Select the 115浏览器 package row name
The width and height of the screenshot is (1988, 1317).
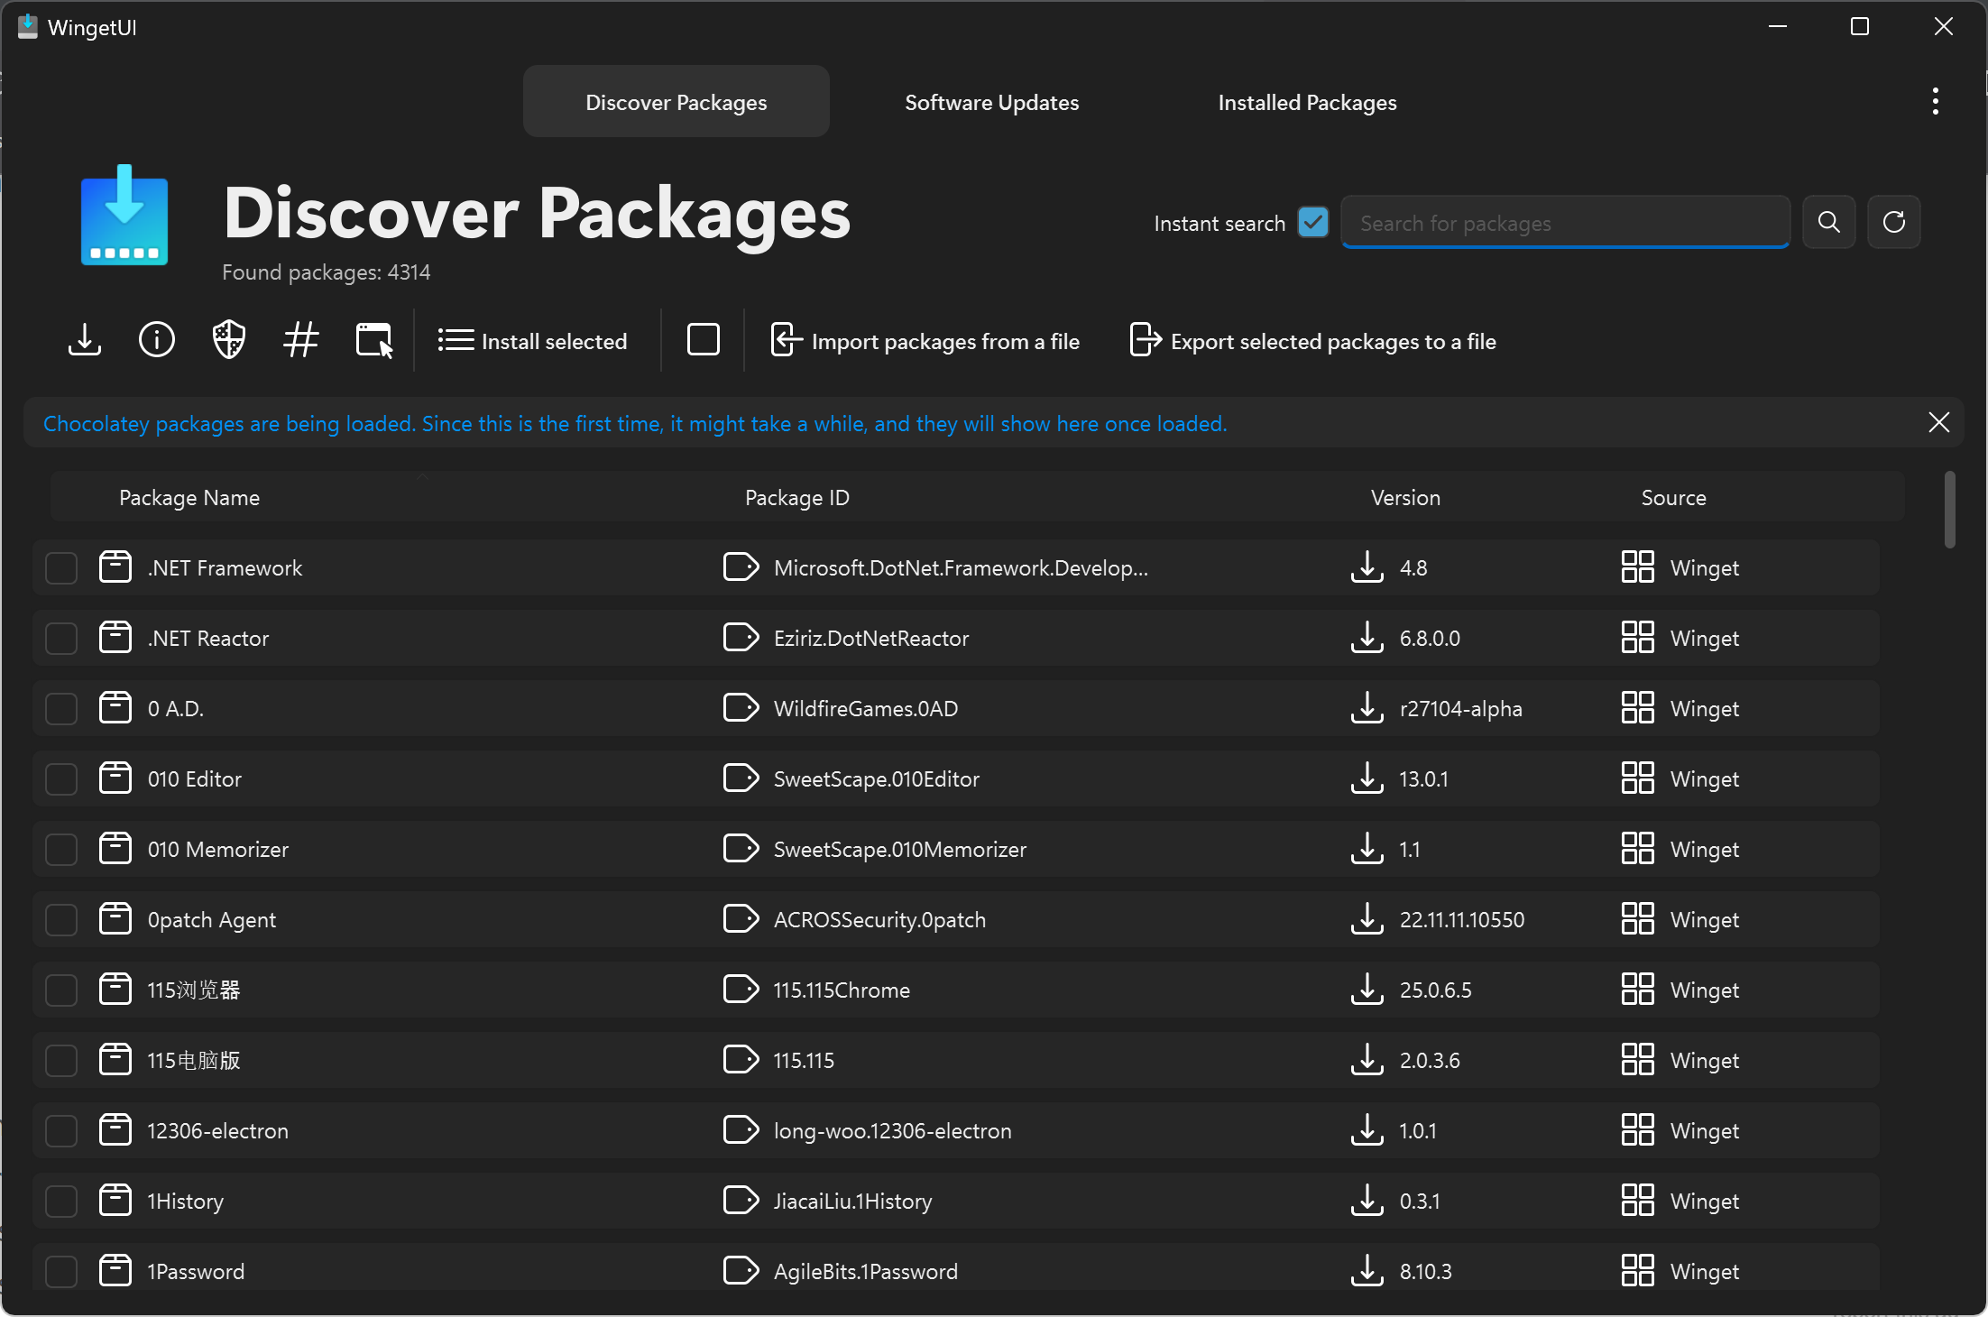click(194, 990)
